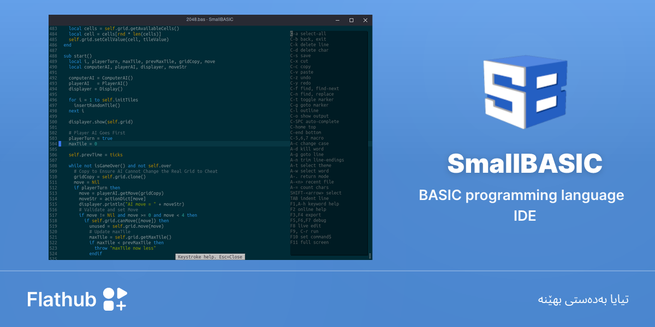655x327 pixels.
Task: Click the "A-d kill word" help entry
Action: point(307,149)
